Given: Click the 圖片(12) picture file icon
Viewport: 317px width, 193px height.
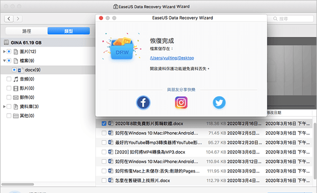Looking at the screenshot, I should coord(16,52).
